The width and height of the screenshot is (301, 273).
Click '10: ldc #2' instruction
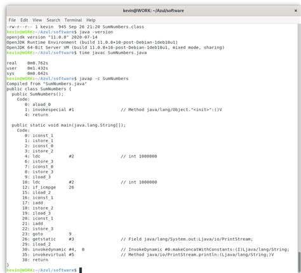(x=48, y=182)
